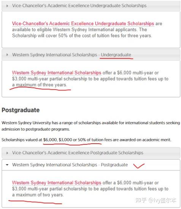Click the Zhihu watermark logo text
Viewport: 181px width, 209px height.
click(141, 200)
